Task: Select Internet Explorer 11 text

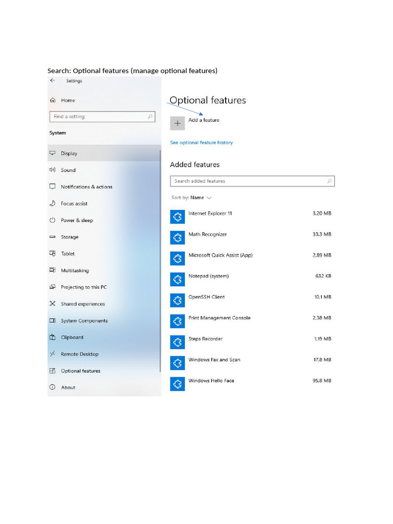Action: click(210, 213)
